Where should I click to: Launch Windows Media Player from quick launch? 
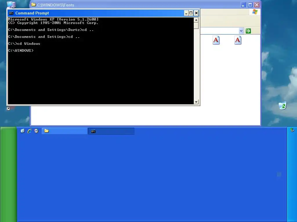(x=36, y=131)
